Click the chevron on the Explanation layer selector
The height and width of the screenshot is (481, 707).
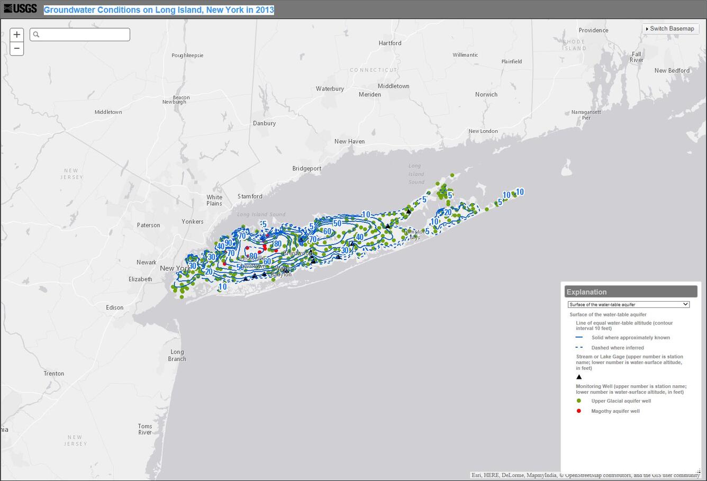tap(686, 304)
